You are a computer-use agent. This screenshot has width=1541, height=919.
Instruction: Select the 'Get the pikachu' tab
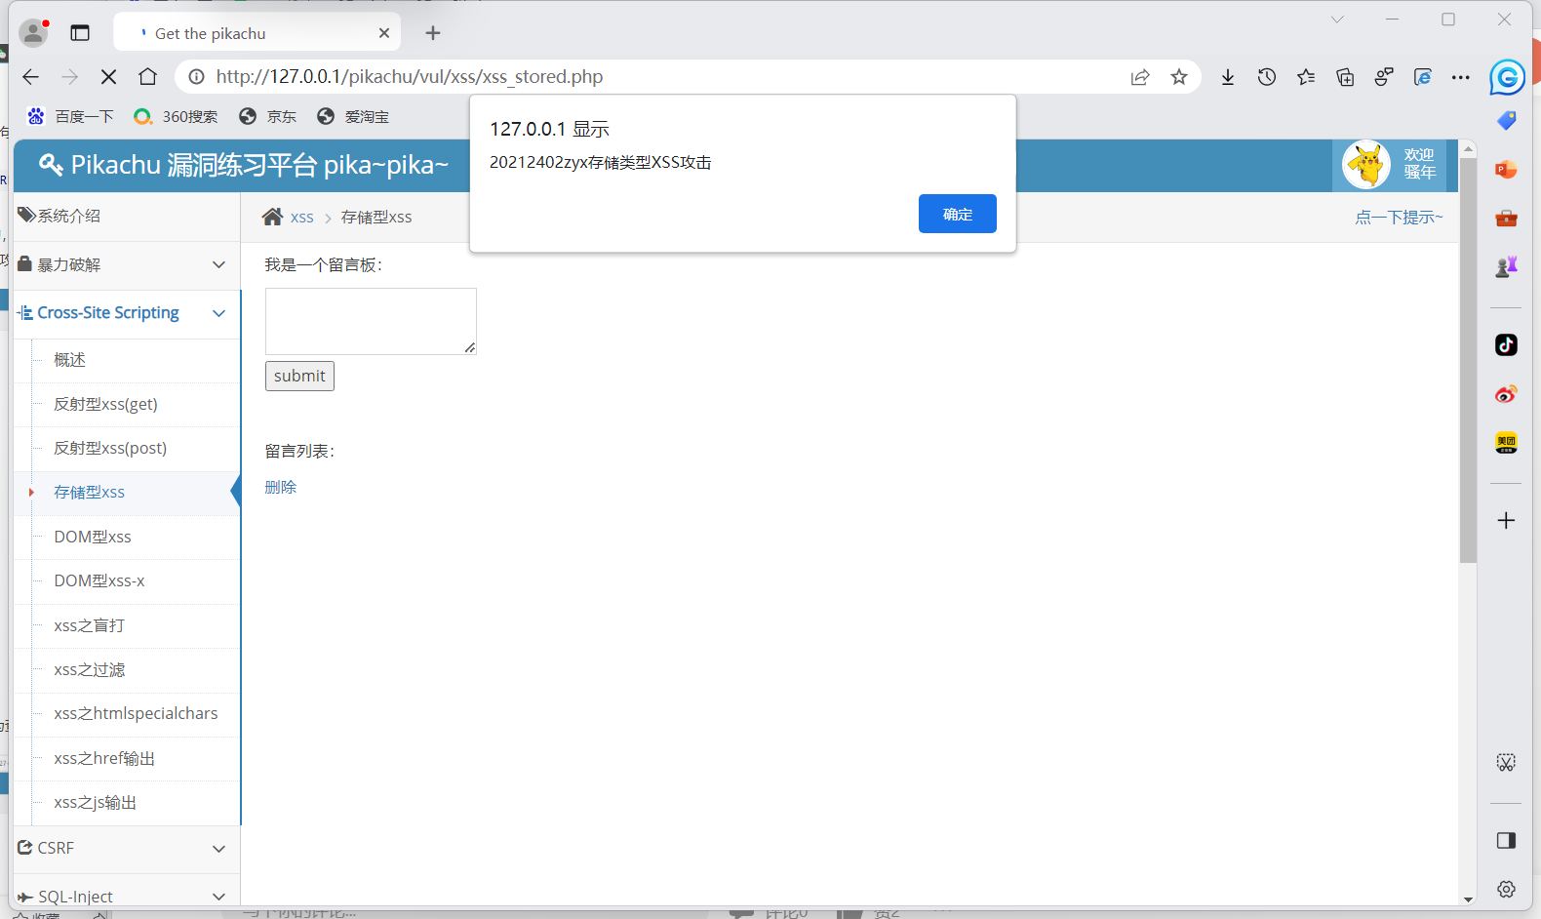257,33
